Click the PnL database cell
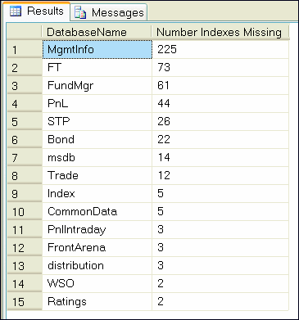The image size is (299, 320). [97, 104]
